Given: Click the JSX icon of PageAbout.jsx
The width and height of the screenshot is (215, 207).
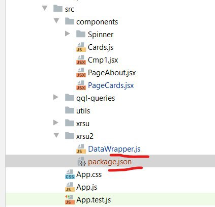Looking at the screenshot, I should click(x=81, y=72).
